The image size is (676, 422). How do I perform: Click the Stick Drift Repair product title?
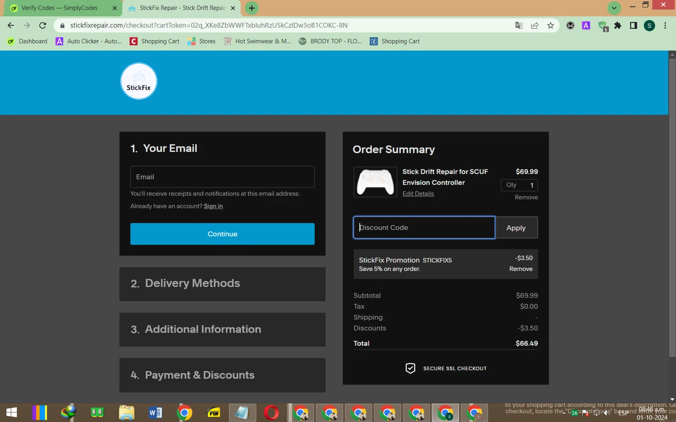pos(445,177)
